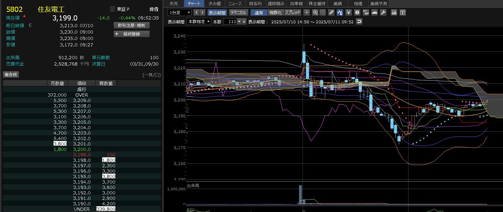Select 指数化 indexed chart mode
The height and width of the screenshot is (212, 503).
click(276, 12)
